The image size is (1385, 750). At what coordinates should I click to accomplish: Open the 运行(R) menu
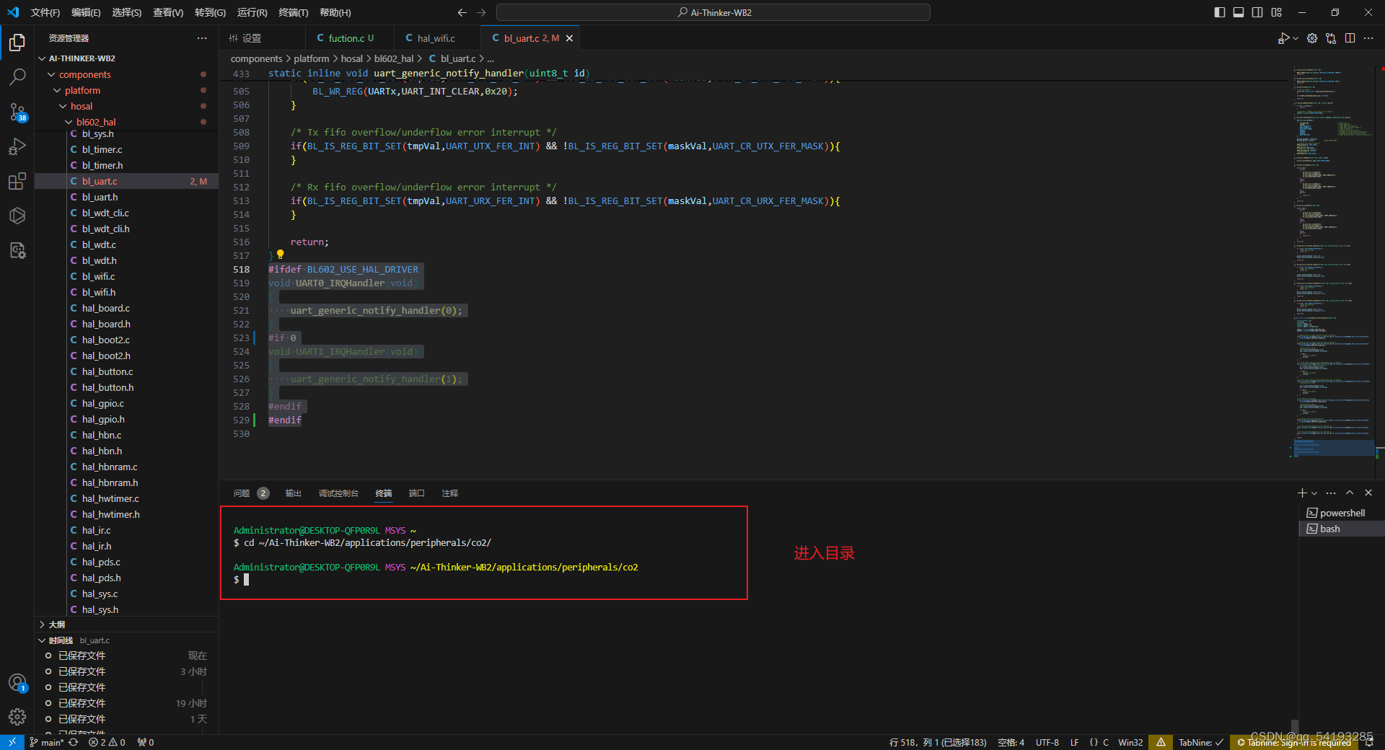click(252, 12)
